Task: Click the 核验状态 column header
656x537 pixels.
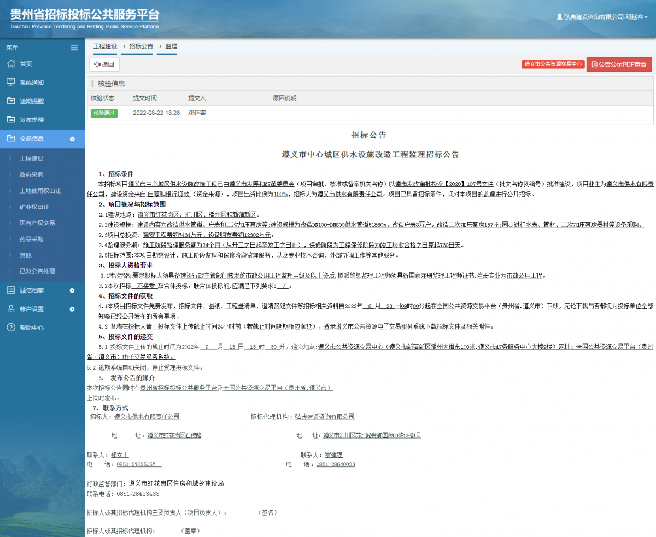Action: tap(103, 98)
